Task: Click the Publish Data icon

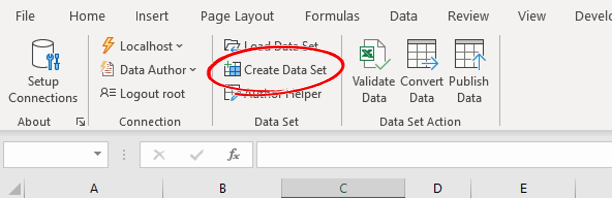Action: coord(469,55)
